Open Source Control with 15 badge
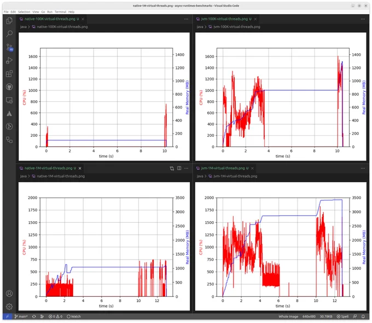This screenshot has width=372, height=323. pyautogui.click(x=9, y=47)
